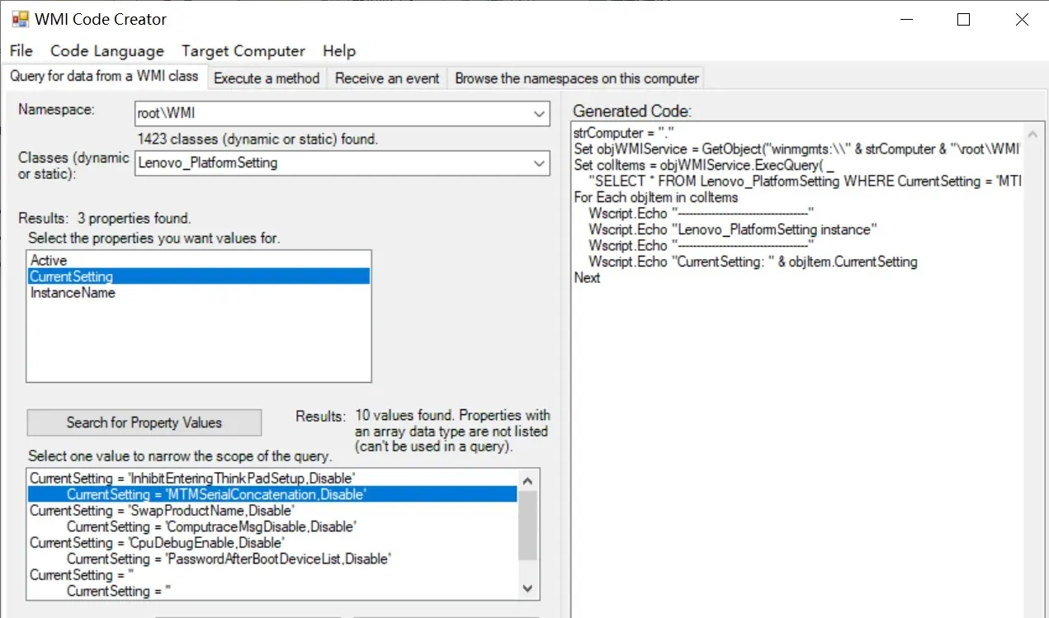This screenshot has width=1049, height=618.
Task: Select PasswordAfterBootDeviceList,Disable value
Action: (272, 559)
